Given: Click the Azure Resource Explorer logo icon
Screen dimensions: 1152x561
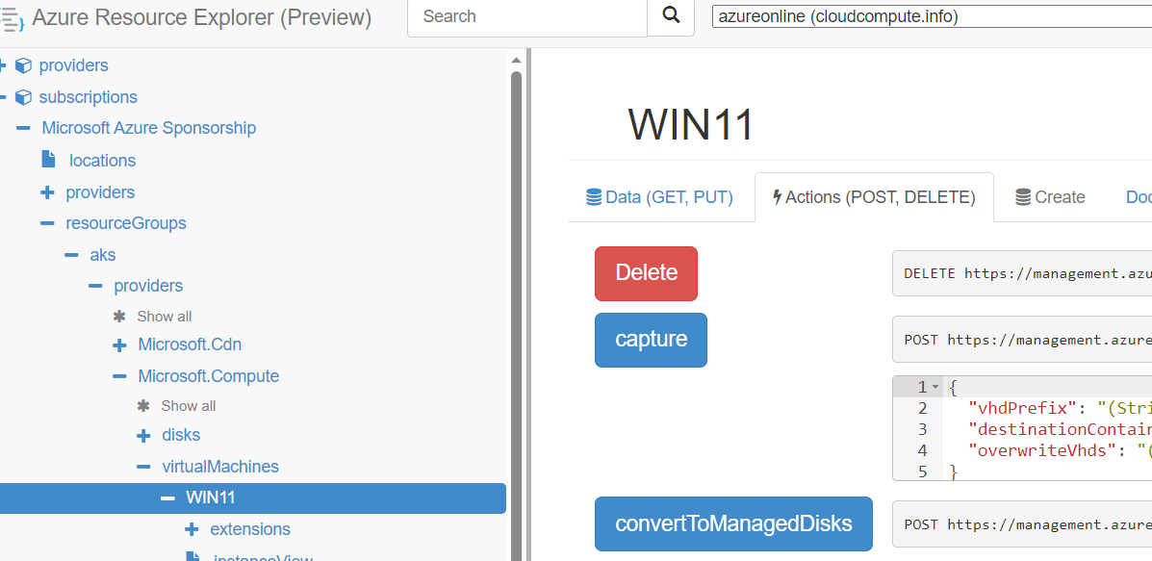Looking at the screenshot, I should click(13, 17).
